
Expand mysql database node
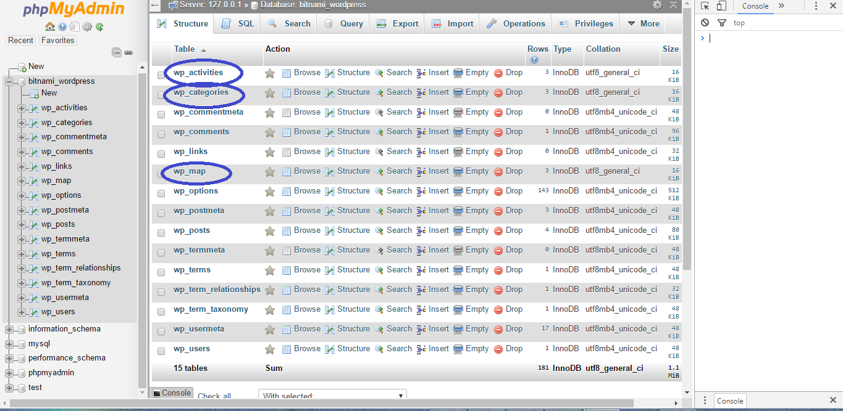click(x=9, y=344)
